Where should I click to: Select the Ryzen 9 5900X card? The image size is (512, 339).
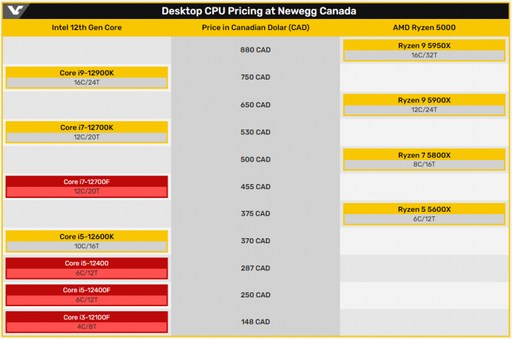424,104
